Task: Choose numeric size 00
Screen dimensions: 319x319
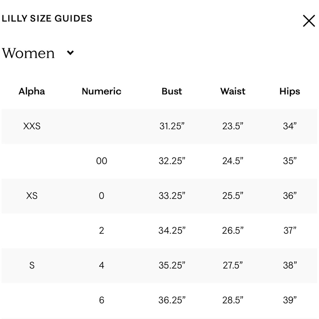Action: pos(101,161)
